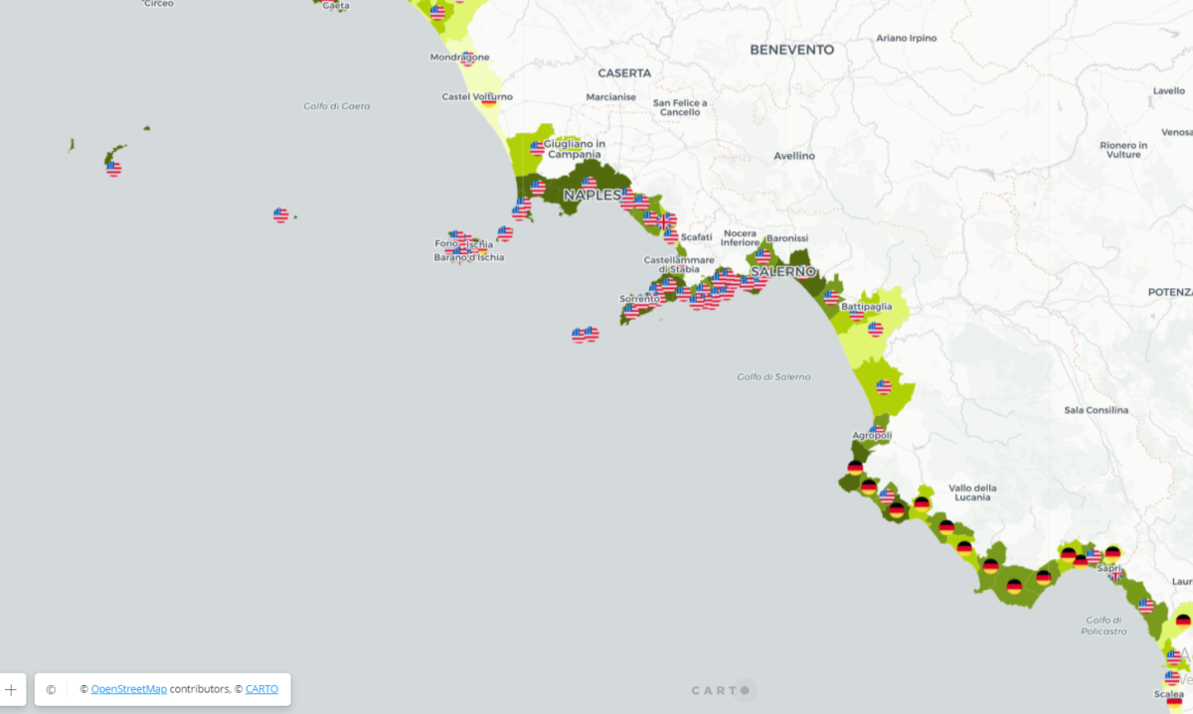
Task: Click the copyright icon in the attribution bar
Action: point(50,688)
